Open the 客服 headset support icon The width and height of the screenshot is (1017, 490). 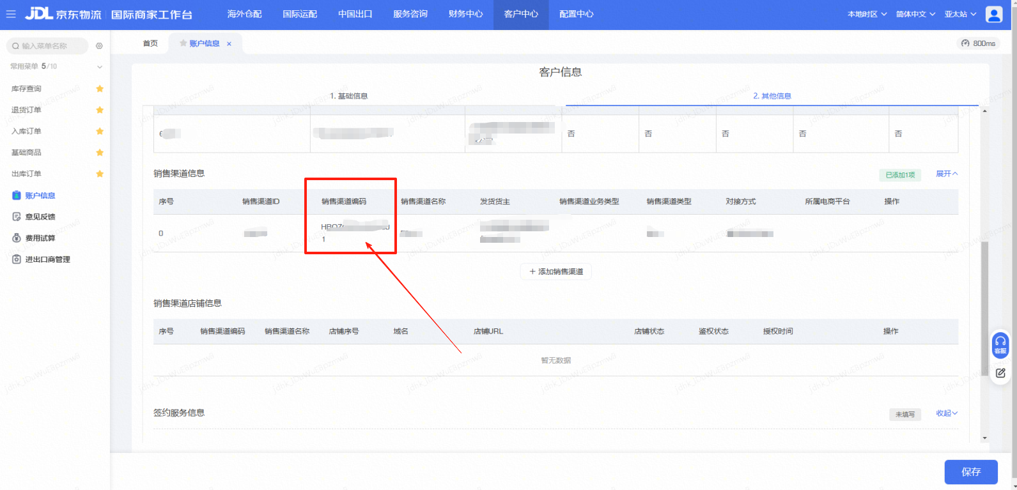[x=1000, y=344]
